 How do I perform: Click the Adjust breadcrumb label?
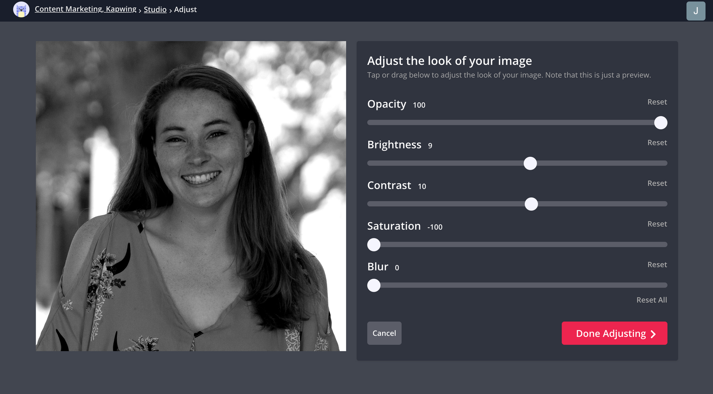[185, 10]
